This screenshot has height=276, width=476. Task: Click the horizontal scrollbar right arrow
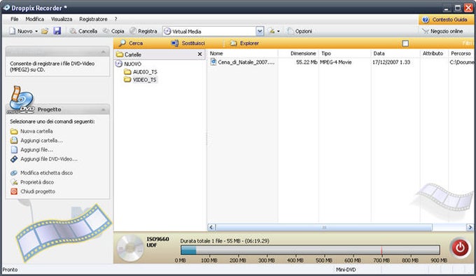click(470, 227)
